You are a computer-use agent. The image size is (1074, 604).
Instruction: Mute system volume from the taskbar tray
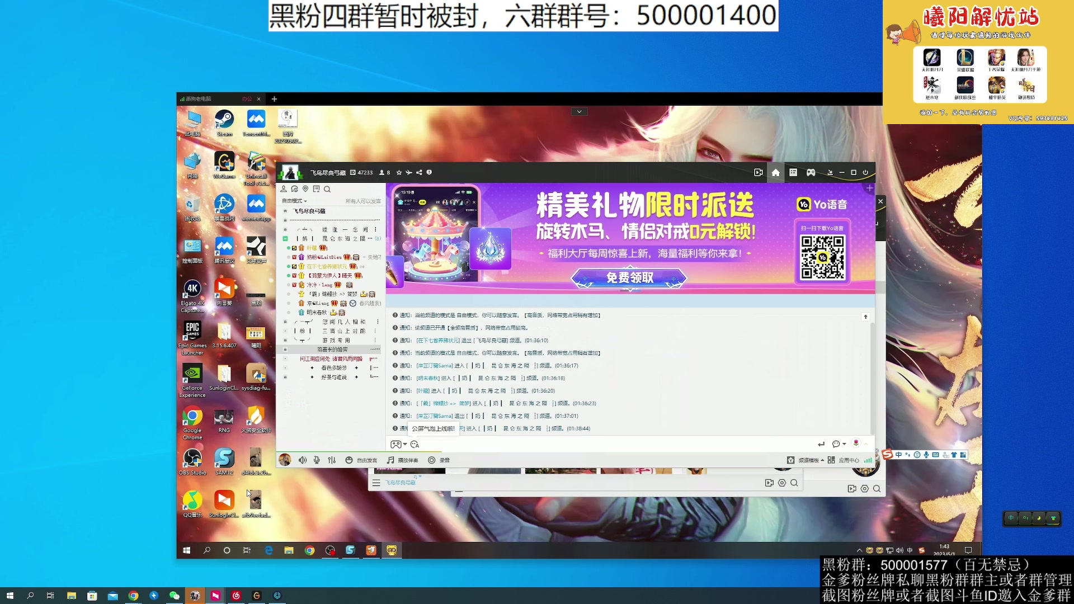[900, 550]
